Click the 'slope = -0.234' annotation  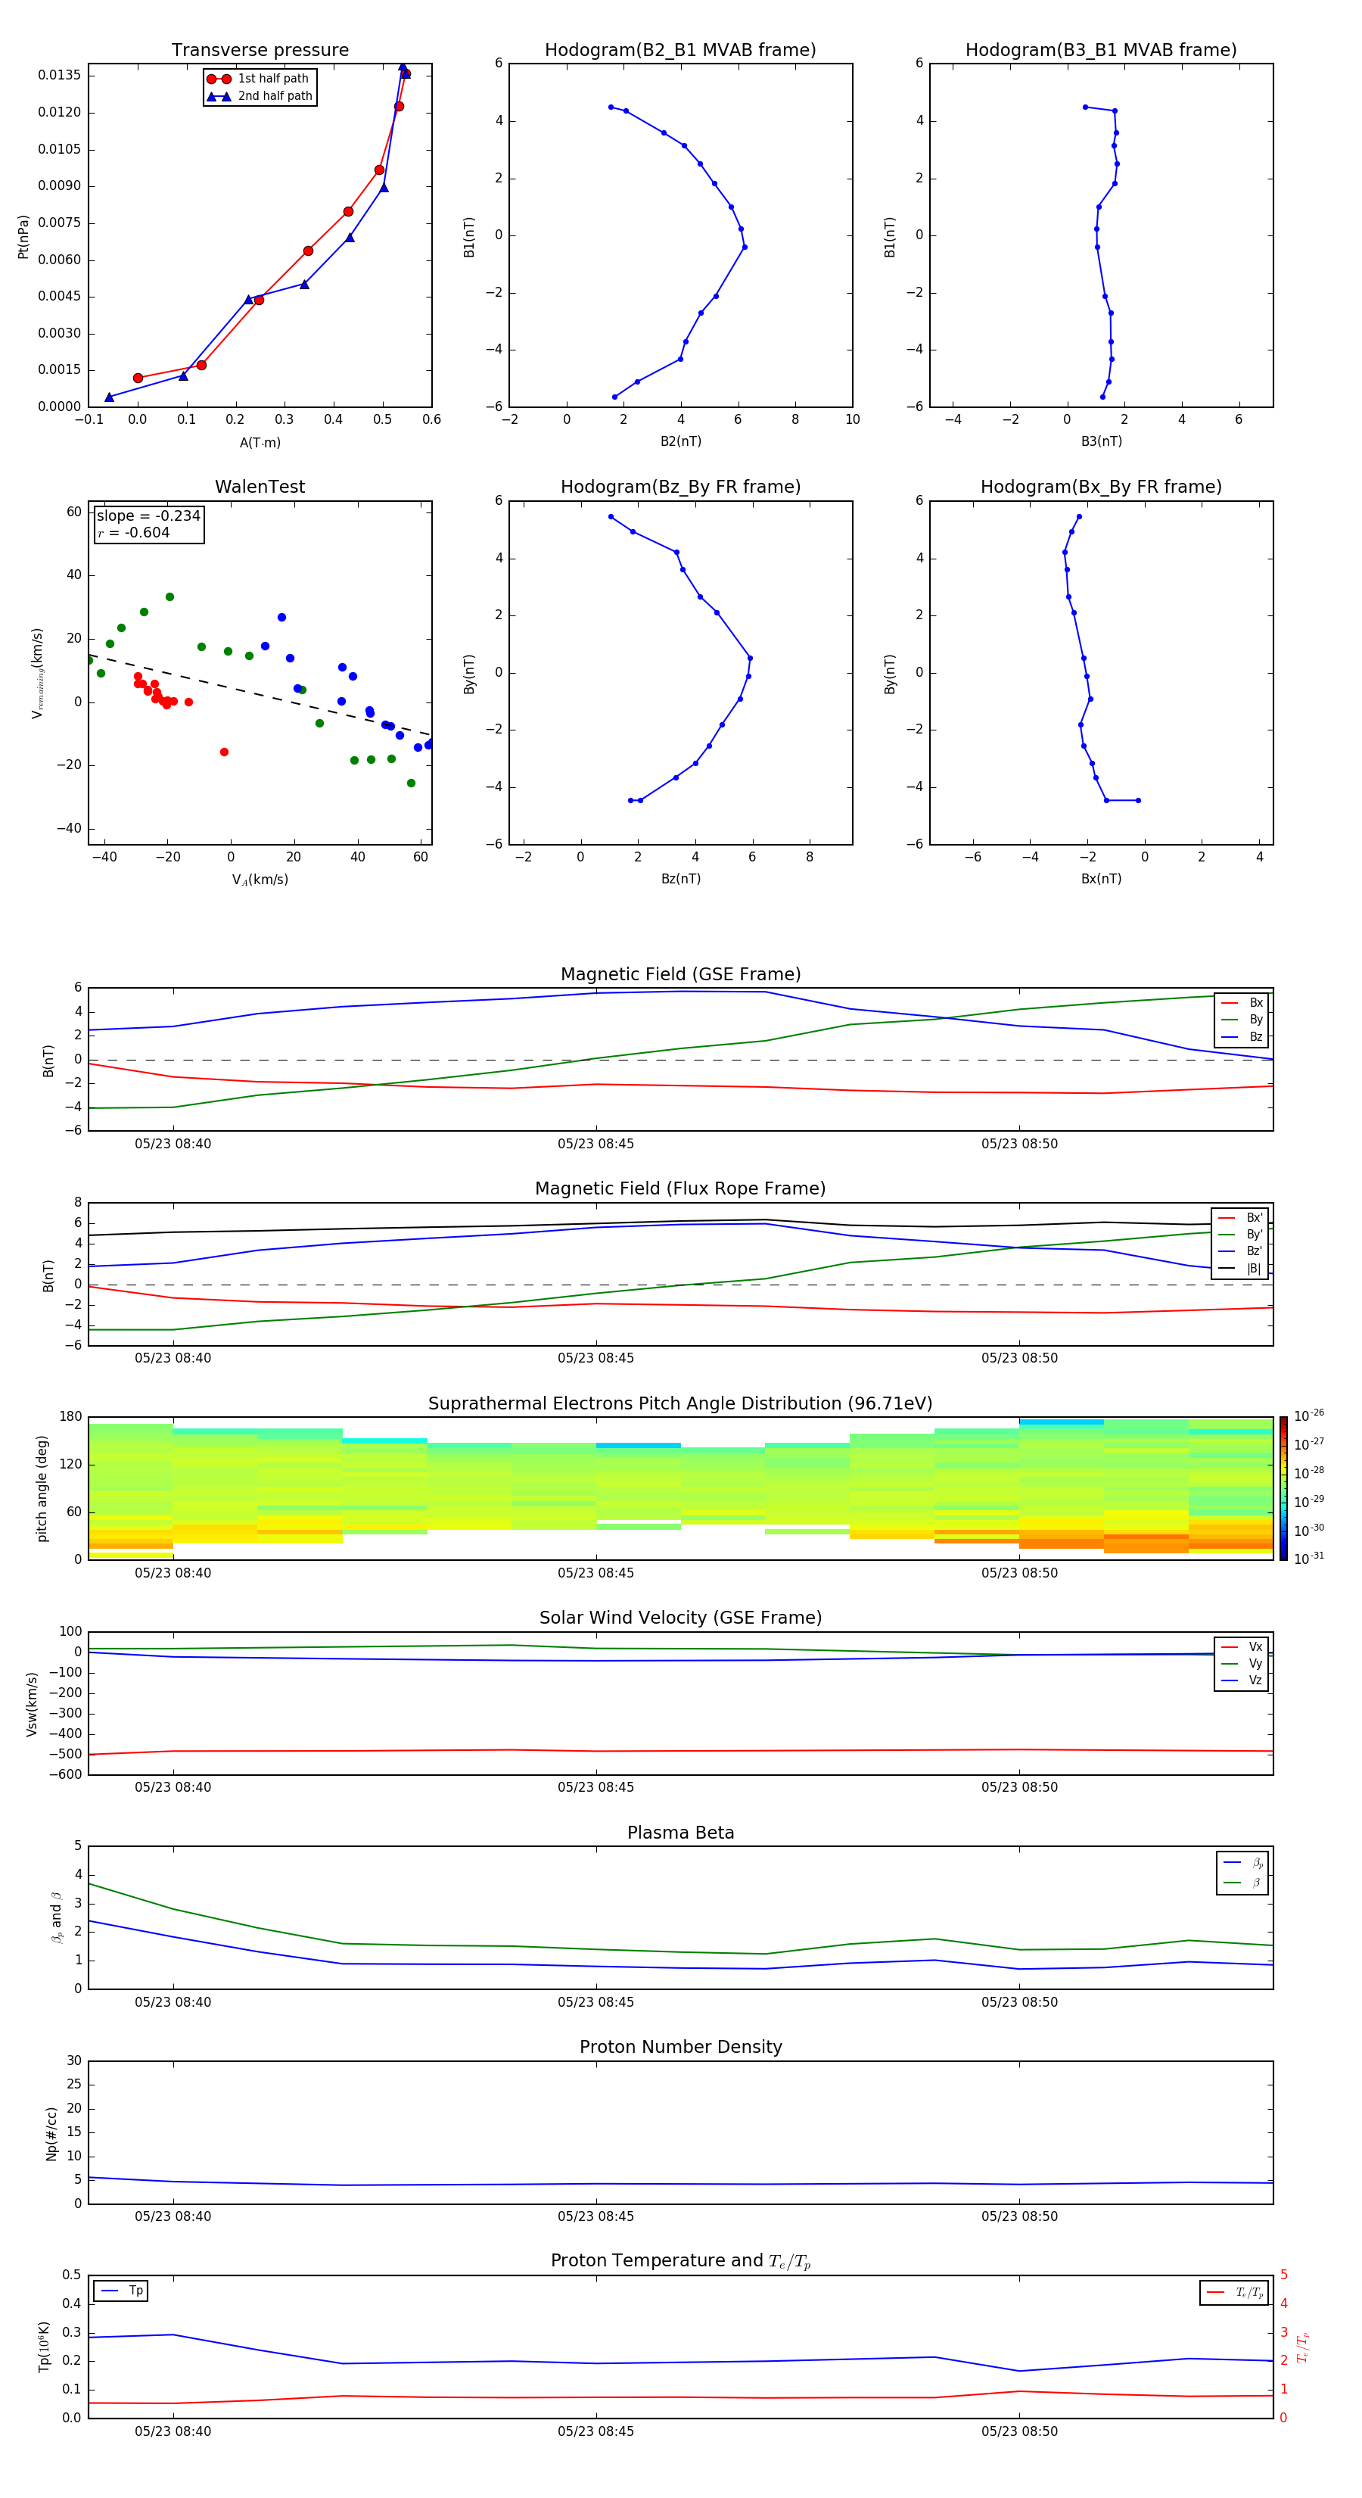click(148, 516)
